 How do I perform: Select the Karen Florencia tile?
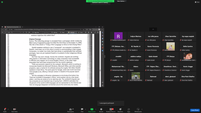153,46
